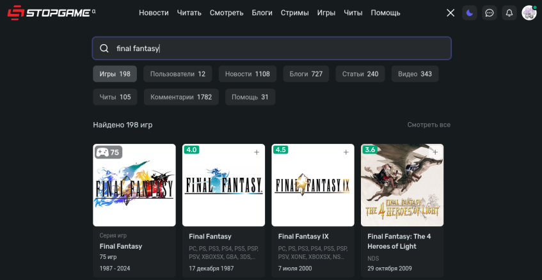Open the Стримы menu

pos(295,13)
